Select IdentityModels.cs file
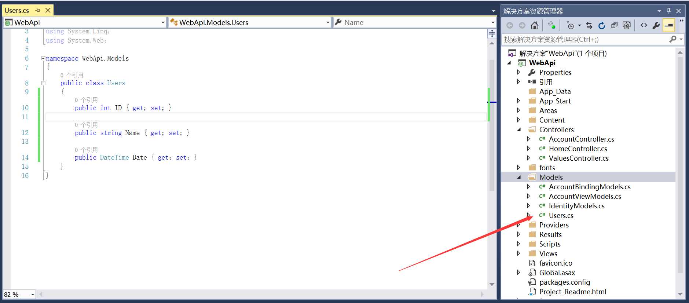The image size is (689, 303). (x=576, y=206)
